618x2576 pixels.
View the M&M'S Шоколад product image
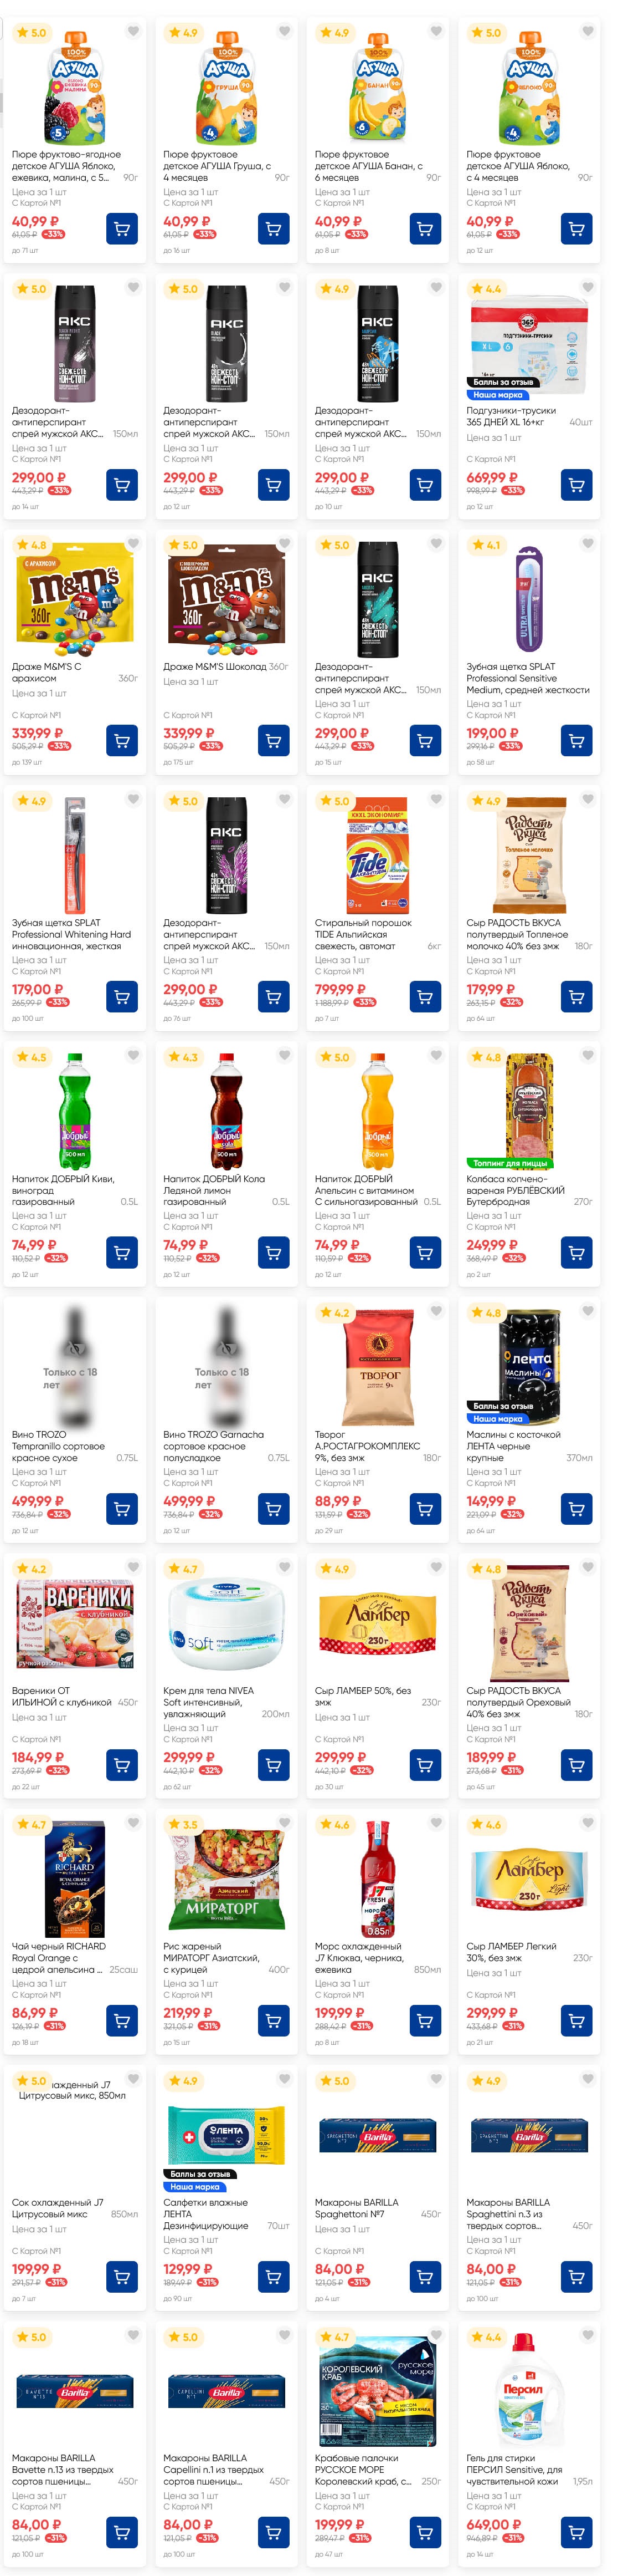pos(226,600)
